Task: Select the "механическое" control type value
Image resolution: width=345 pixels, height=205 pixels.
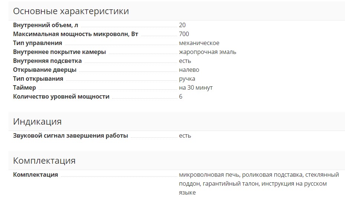Action: pyautogui.click(x=199, y=43)
